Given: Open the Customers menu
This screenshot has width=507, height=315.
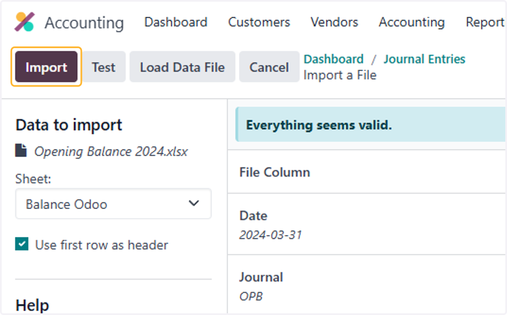Looking at the screenshot, I should [x=259, y=22].
